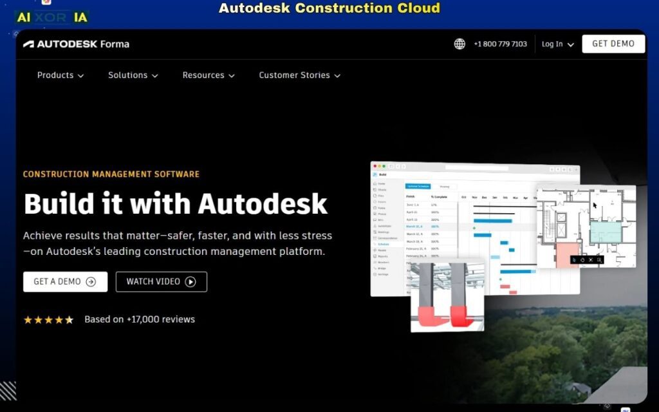Open the Reports icon in the sidebar
This screenshot has height=412, width=659.
tap(375, 256)
